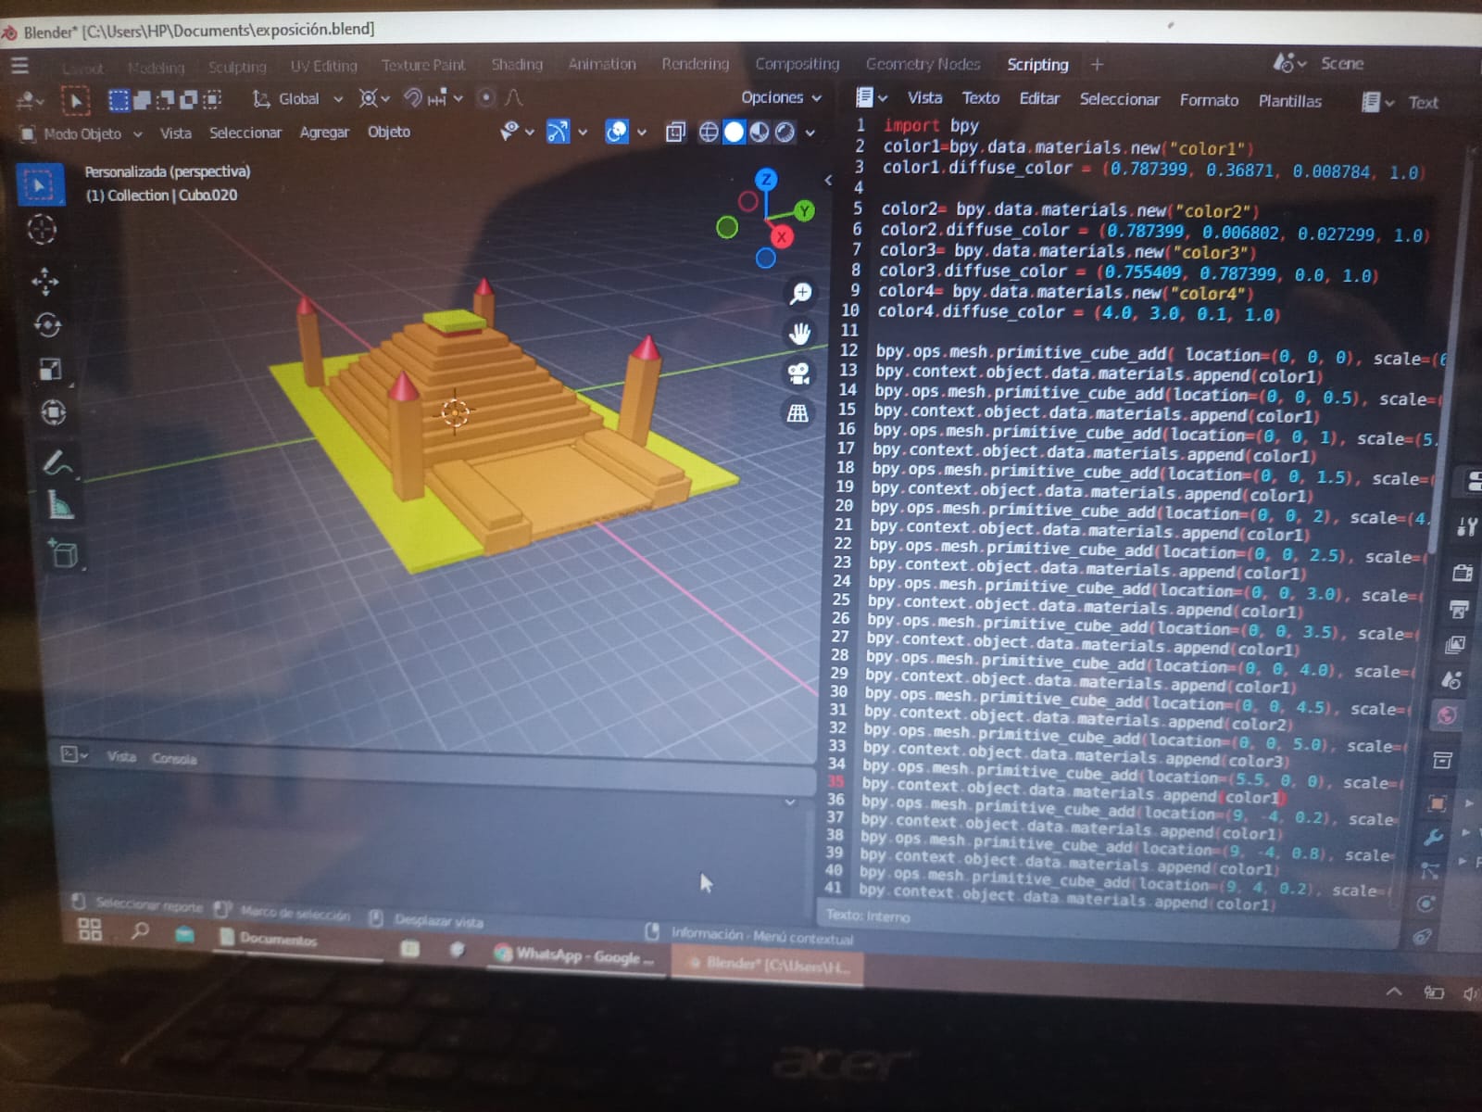
Task: Open the Modo Objeto mode dropdown
Action: pos(82,133)
